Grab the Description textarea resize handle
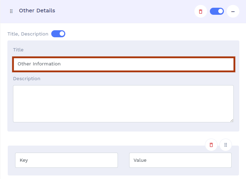The image size is (246, 179). 232,120
